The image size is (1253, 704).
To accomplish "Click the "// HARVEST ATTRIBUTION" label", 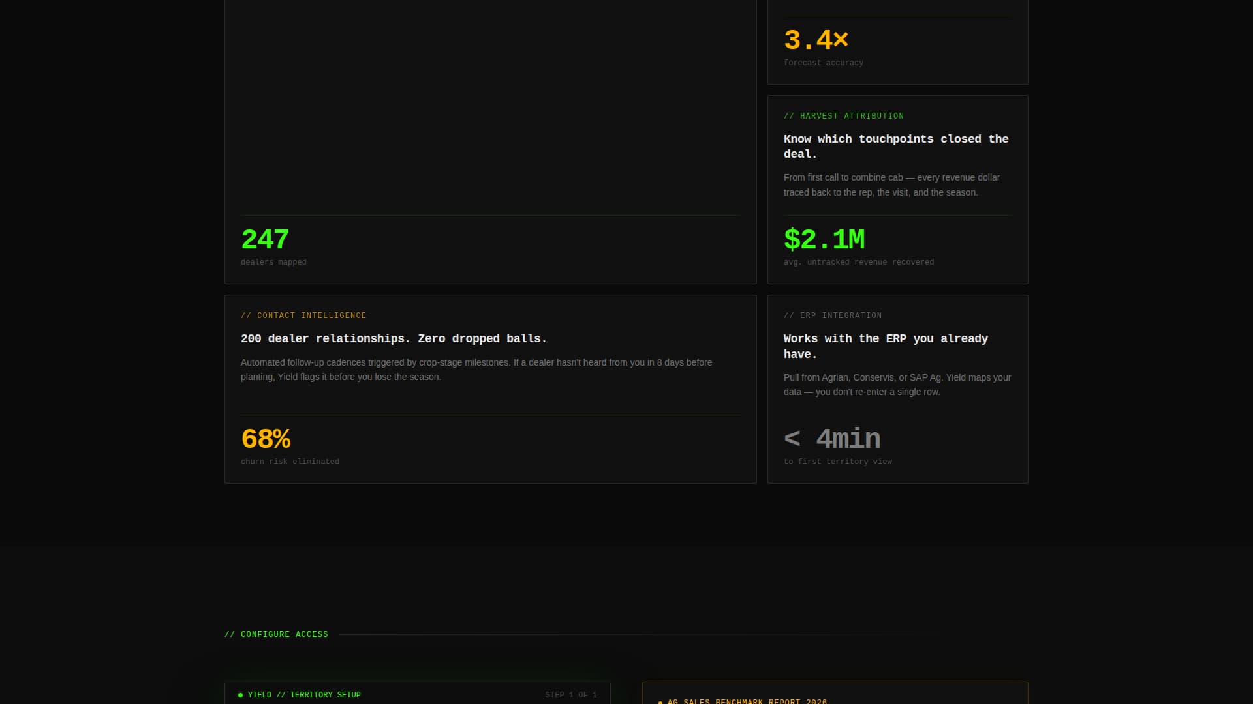I will pyautogui.click(x=844, y=116).
